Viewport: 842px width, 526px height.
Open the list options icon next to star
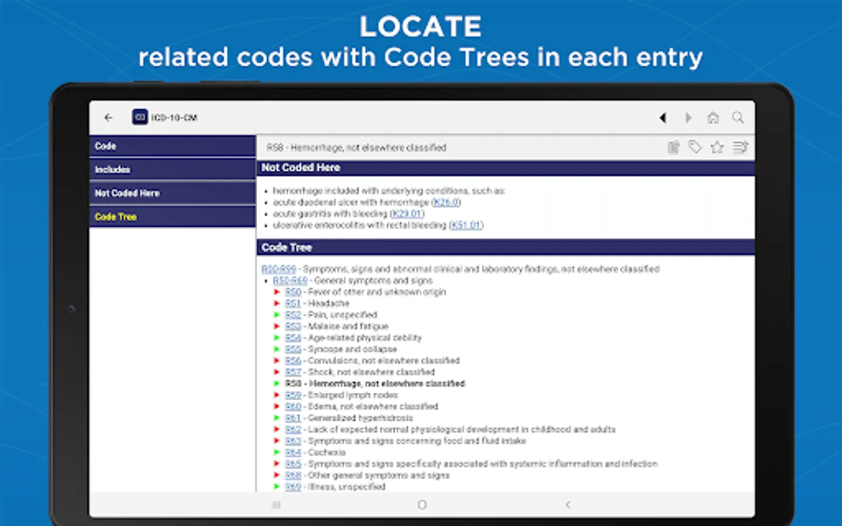740,147
